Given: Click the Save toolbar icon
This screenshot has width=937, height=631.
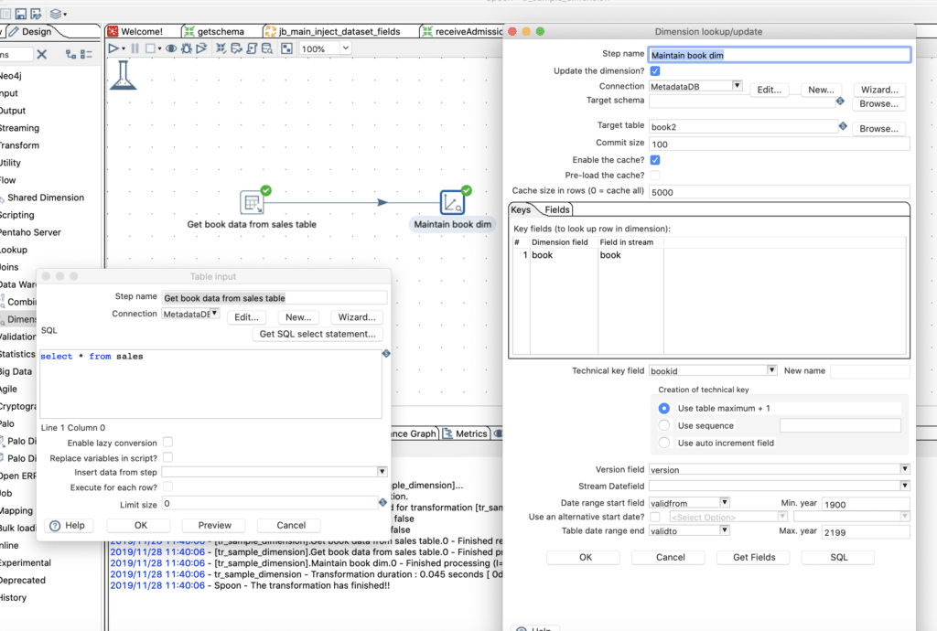Looking at the screenshot, I should click(x=21, y=13).
